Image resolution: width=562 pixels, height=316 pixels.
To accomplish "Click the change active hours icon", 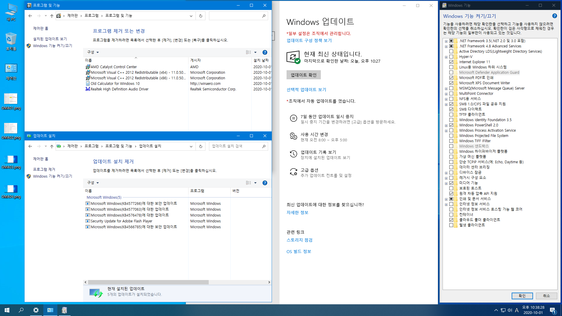I will tap(293, 136).
